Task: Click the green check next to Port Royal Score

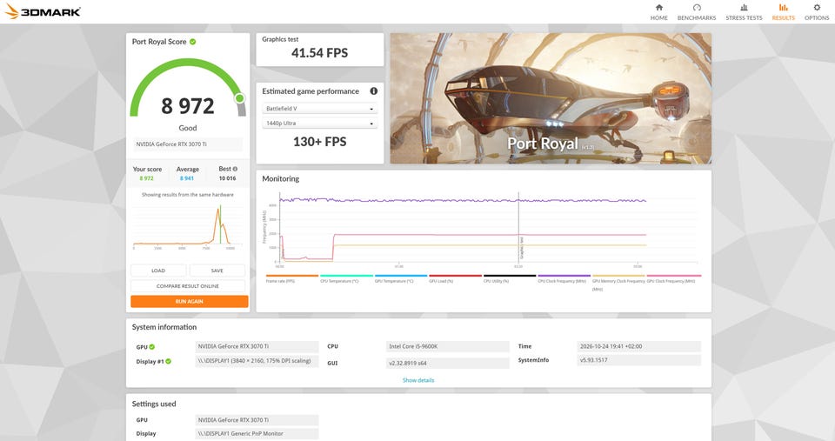Action: [x=193, y=42]
